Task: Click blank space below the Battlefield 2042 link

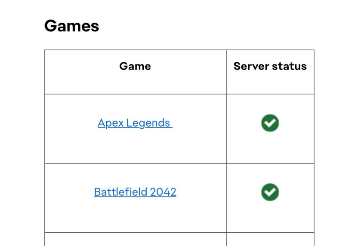Action: click(135, 216)
